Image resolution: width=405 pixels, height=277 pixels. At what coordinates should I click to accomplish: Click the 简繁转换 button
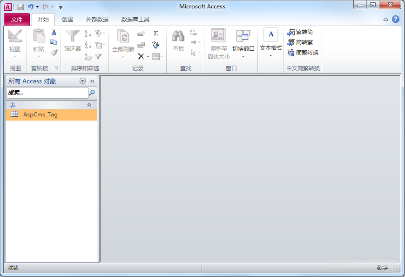click(x=303, y=53)
